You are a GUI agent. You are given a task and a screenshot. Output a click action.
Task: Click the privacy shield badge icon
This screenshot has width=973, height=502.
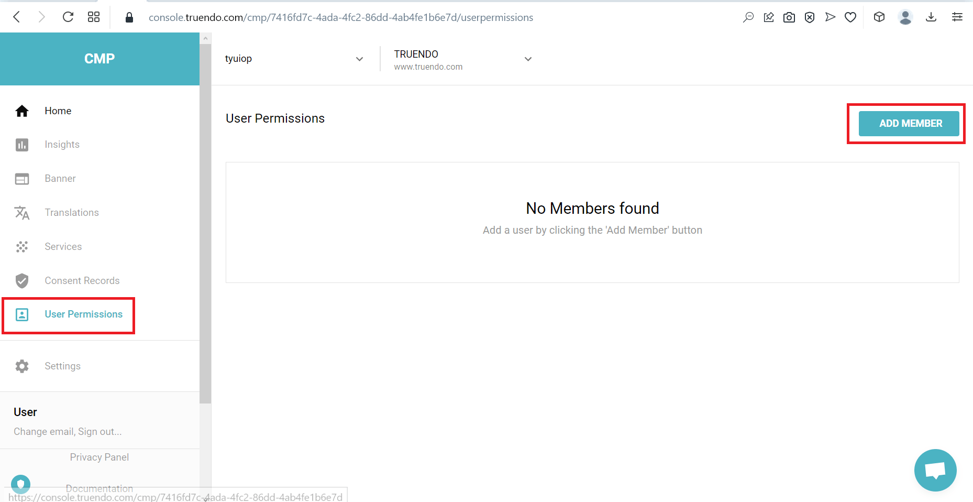coord(21,484)
